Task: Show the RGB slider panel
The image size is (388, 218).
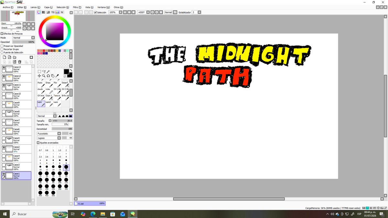Action: (43, 12)
